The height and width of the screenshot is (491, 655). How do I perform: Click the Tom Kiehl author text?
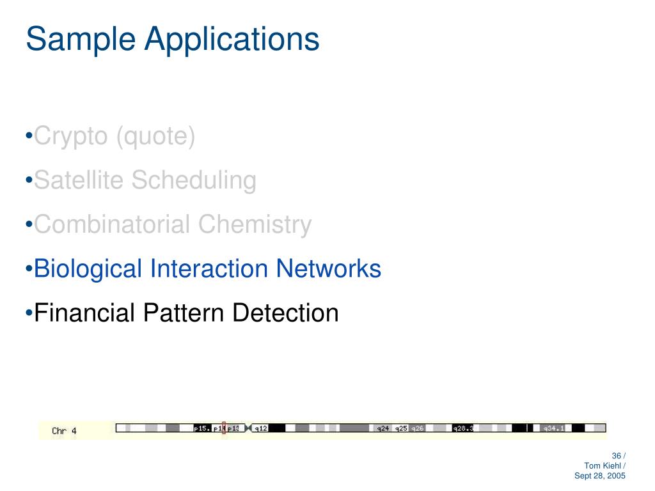603,466
